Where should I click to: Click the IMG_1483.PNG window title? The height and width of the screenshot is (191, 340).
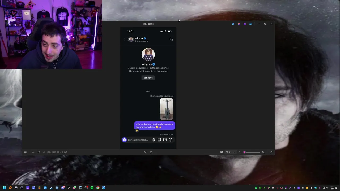click(x=148, y=24)
